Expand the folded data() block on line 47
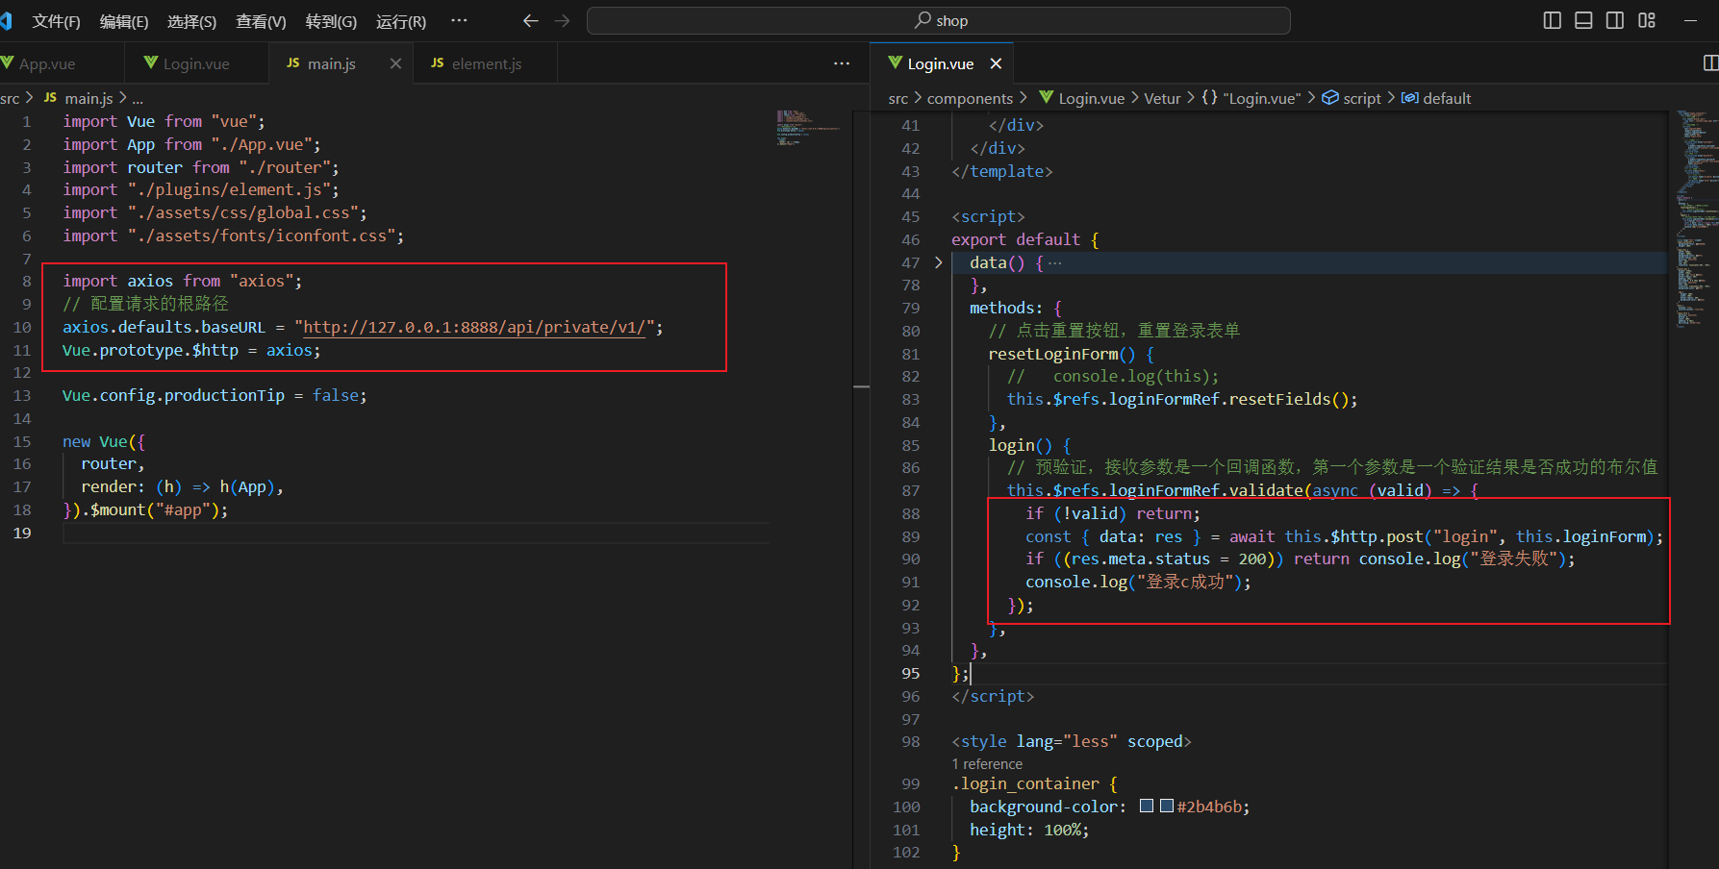The width and height of the screenshot is (1719, 869). [939, 262]
